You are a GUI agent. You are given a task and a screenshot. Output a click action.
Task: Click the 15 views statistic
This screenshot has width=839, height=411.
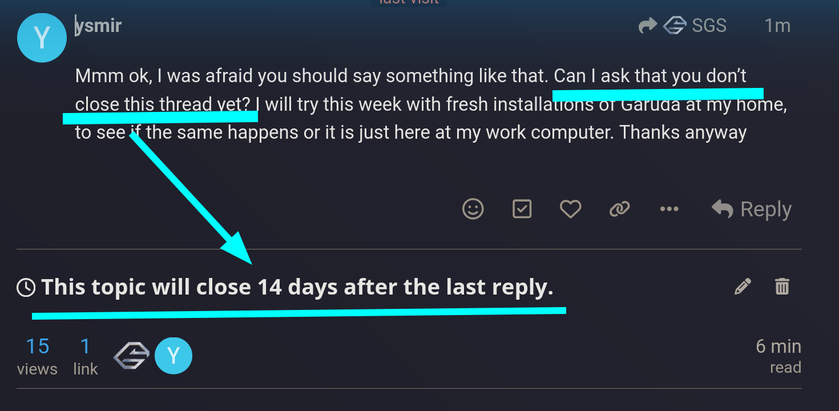coord(37,356)
